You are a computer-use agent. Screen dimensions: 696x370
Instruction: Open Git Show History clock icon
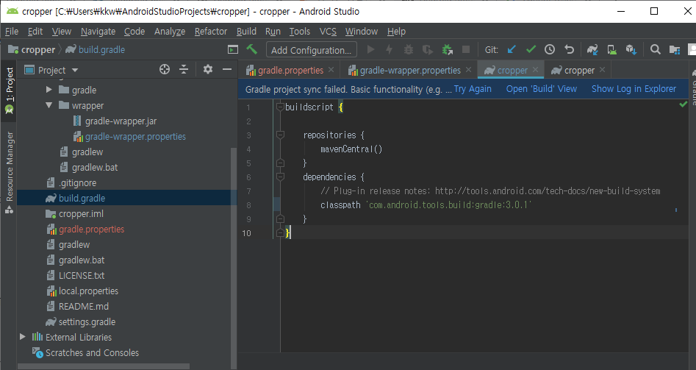pos(550,50)
